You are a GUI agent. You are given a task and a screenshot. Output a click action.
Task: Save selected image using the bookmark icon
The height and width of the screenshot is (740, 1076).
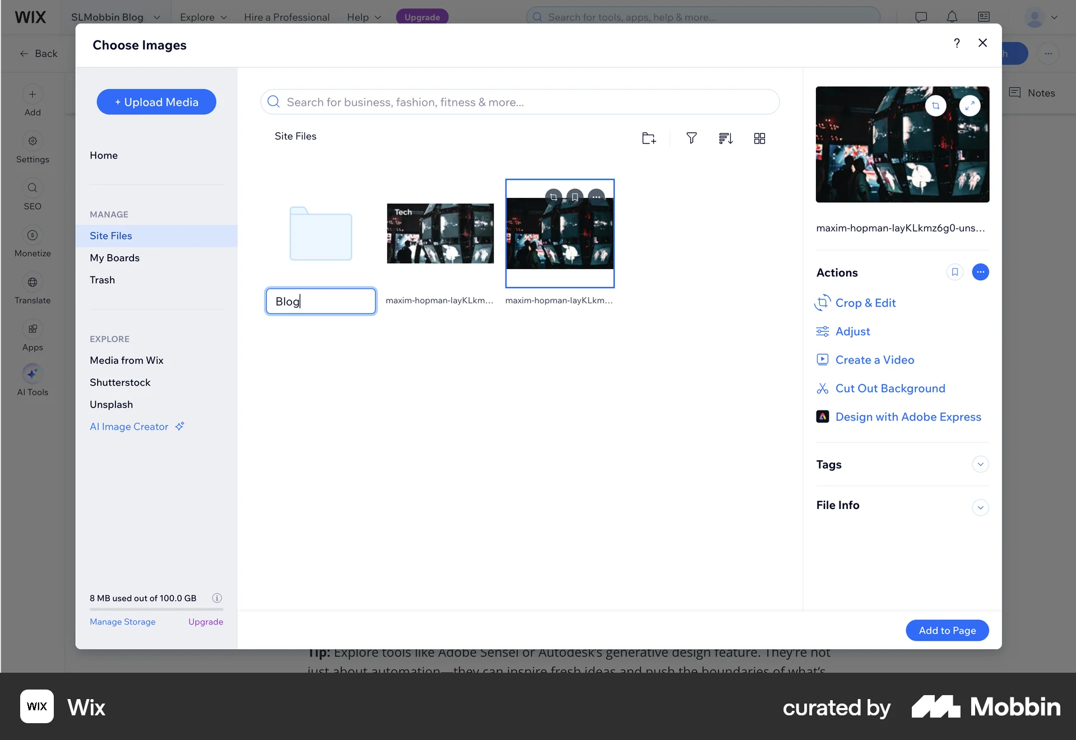[574, 197]
